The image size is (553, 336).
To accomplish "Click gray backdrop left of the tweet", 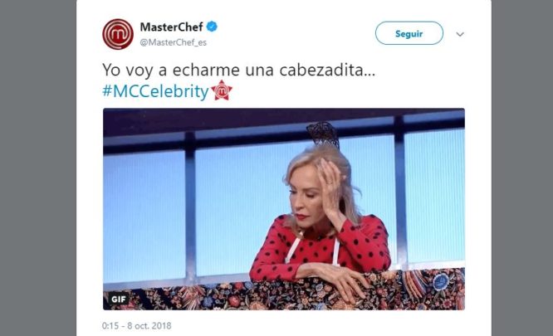I will tap(38, 168).
